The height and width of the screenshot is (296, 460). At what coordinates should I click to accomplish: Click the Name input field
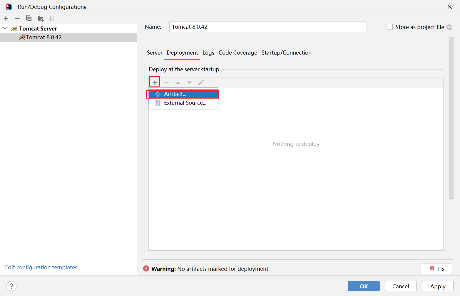[x=267, y=27]
